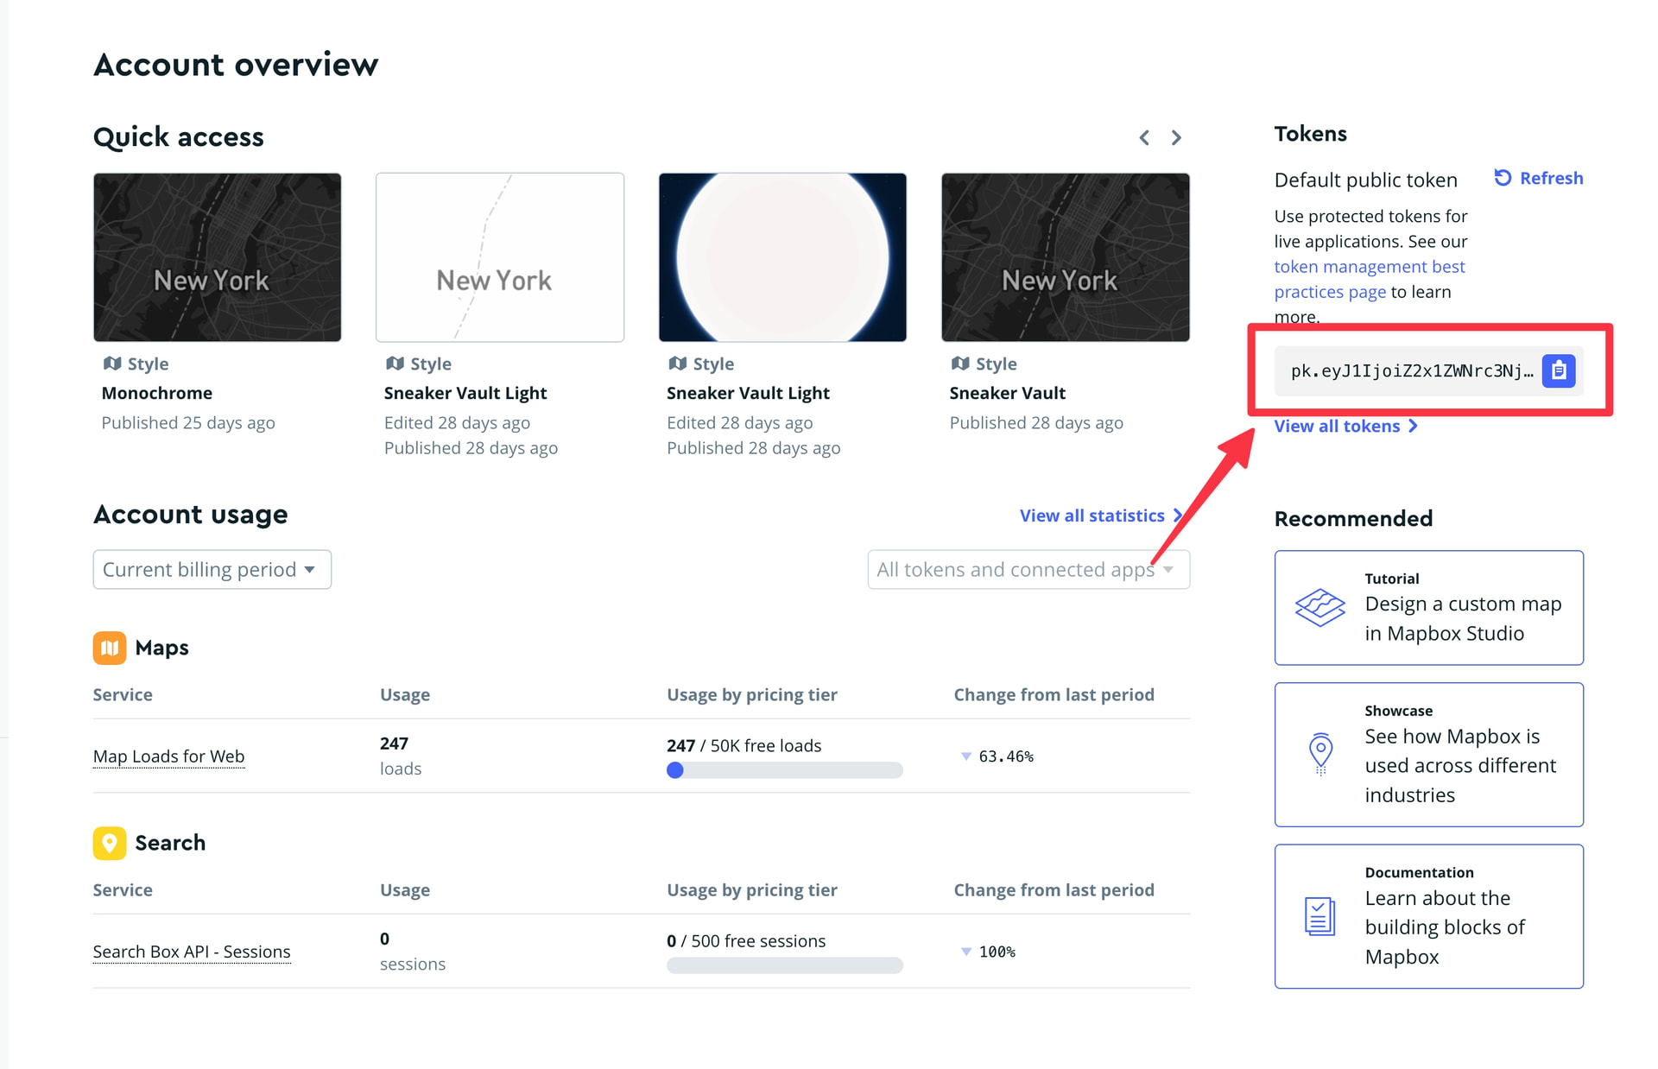Viewport: 1658px width, 1069px height.
Task: Click the yellow Search pin icon
Action: 110,843
